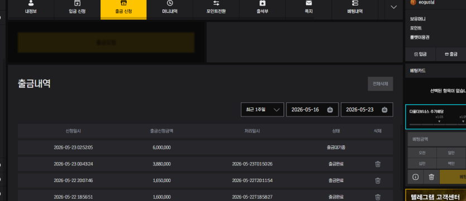Select the 2026-05-22 18:56:51 request time

click(73, 197)
